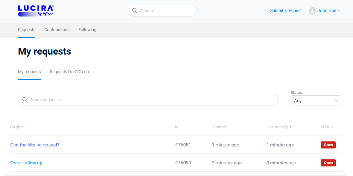Select the Requests navigation item

[27, 30]
